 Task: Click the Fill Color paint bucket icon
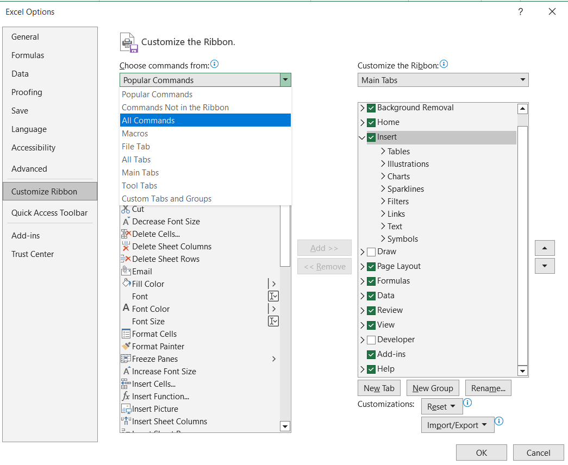tap(126, 284)
